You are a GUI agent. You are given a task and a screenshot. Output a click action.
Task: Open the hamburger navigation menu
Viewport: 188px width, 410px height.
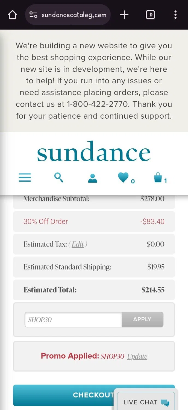[x=25, y=178]
